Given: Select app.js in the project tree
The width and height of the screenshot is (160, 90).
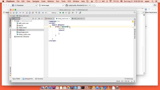Looking at the screenshot, I should tap(21, 25).
